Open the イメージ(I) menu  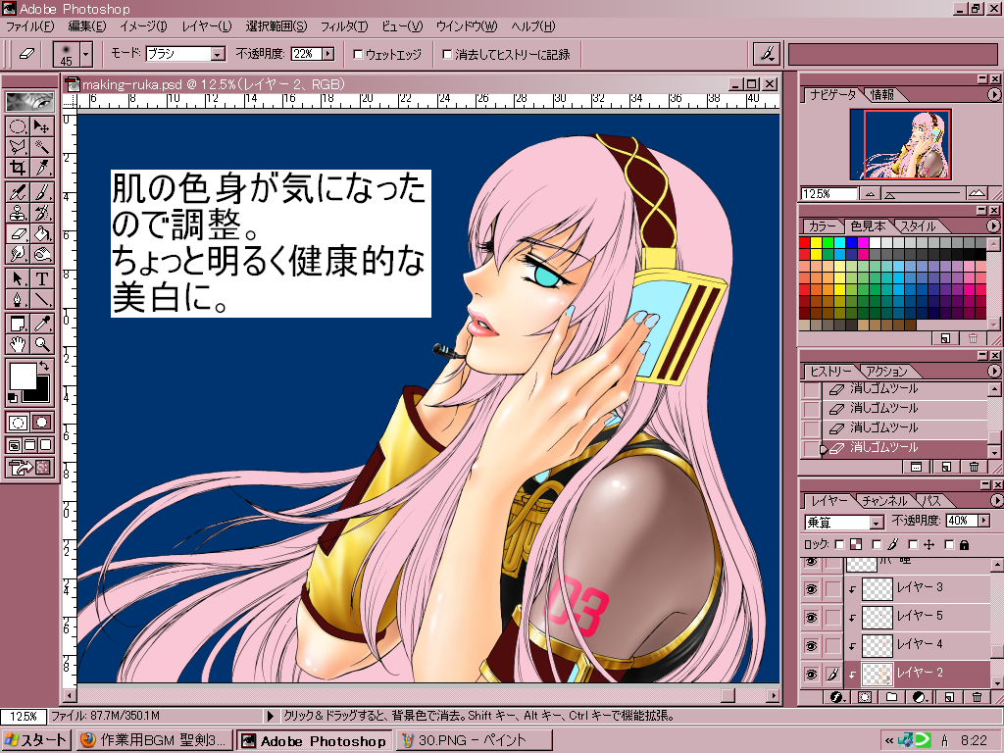click(143, 26)
